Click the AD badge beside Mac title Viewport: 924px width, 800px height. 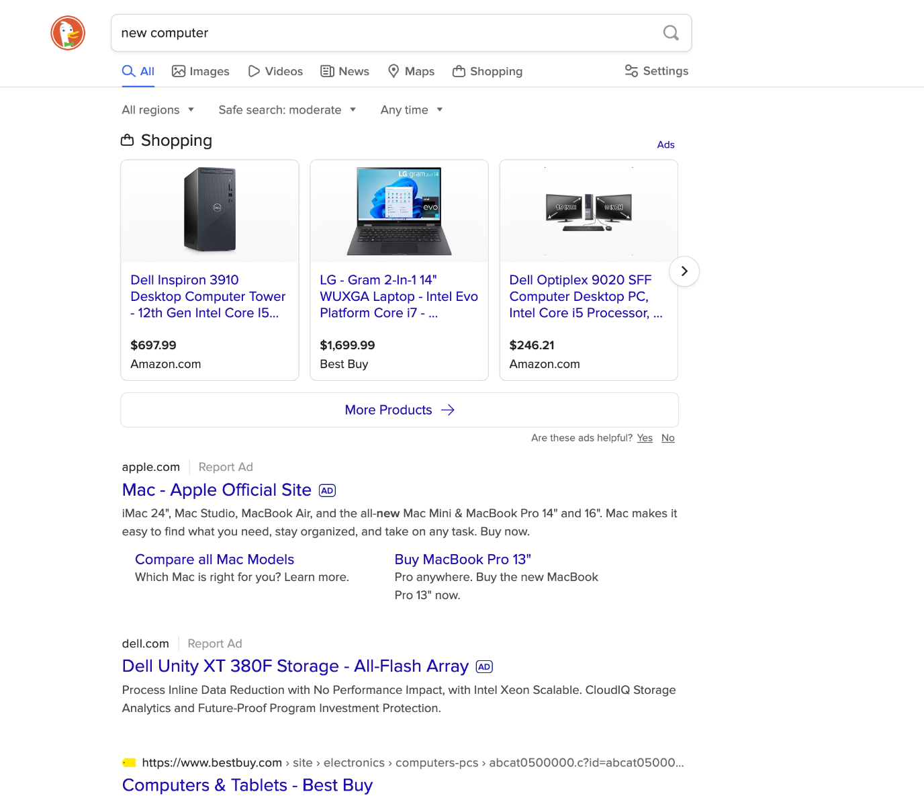pyautogui.click(x=327, y=491)
